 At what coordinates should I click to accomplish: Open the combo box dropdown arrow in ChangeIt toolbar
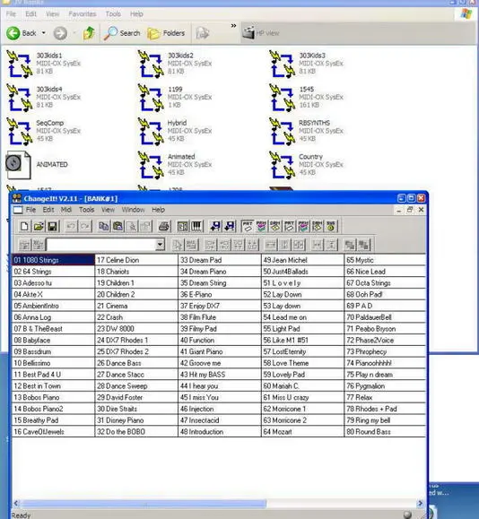[160, 245]
